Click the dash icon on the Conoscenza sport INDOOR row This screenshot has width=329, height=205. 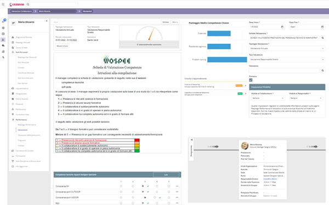click(x=177, y=197)
